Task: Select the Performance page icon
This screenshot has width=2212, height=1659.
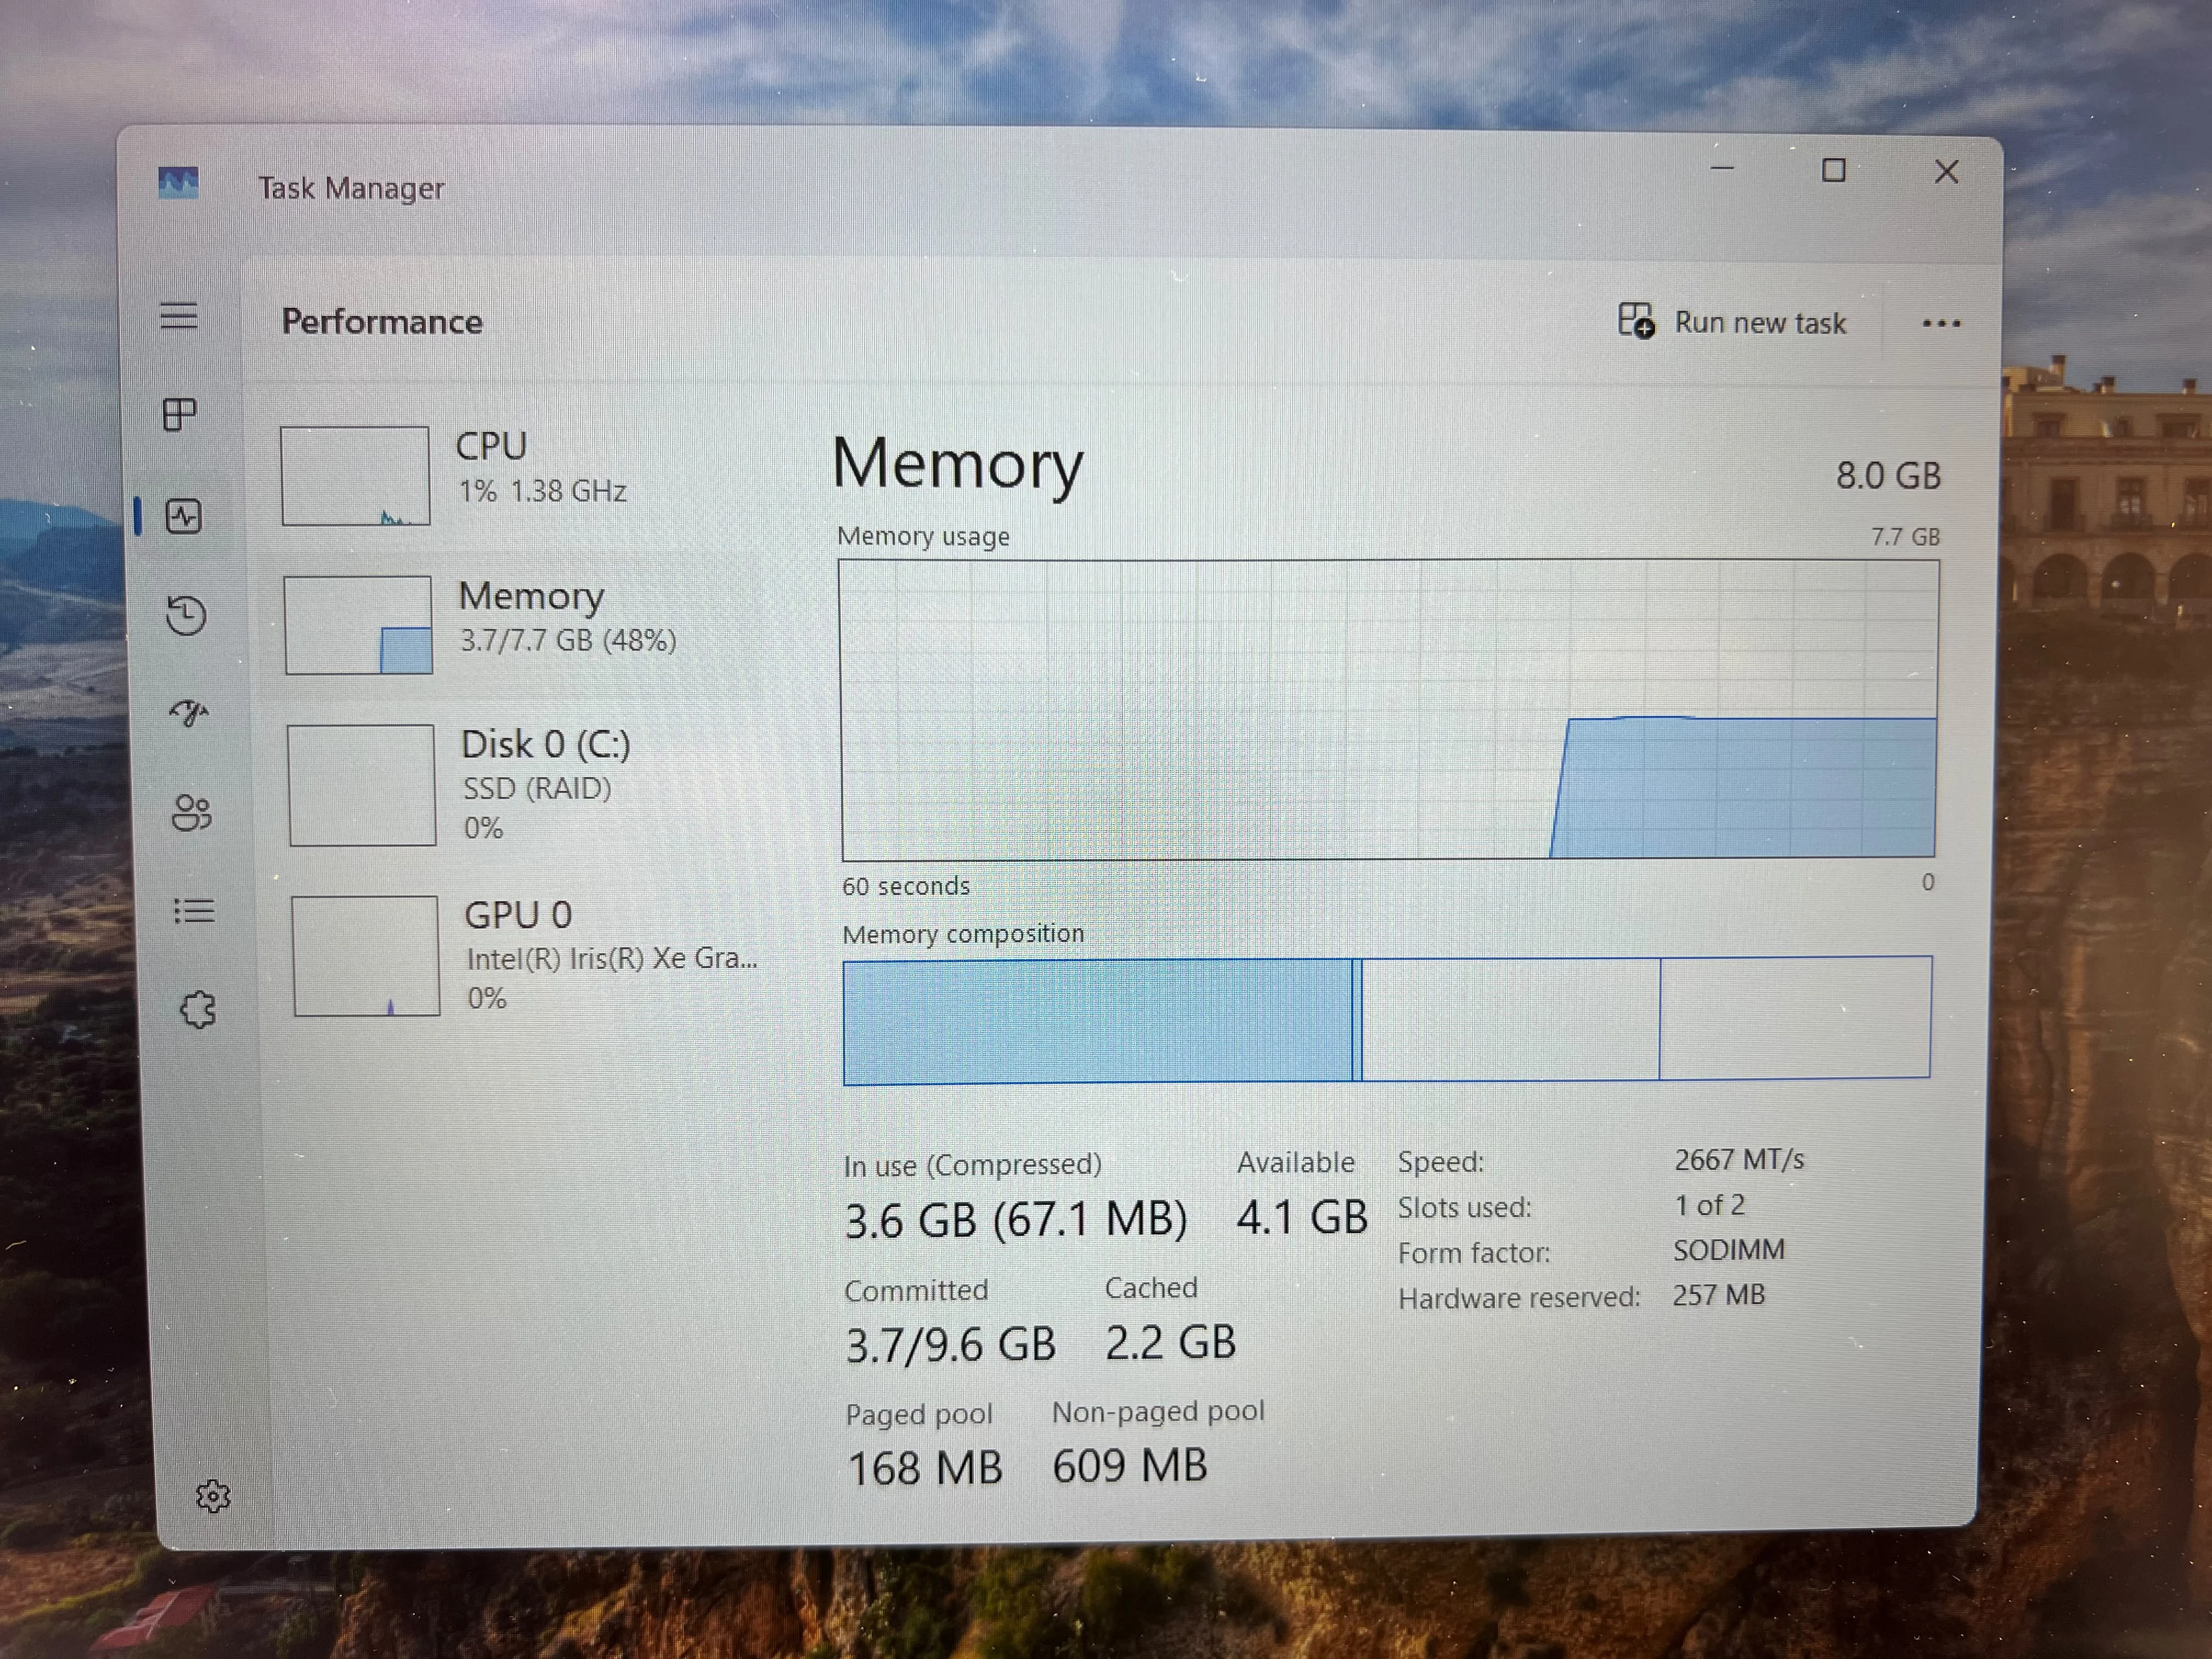Action: coord(184,516)
